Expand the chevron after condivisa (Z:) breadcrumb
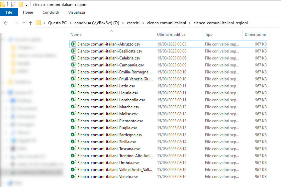The image size is (281, 187). 123,23
